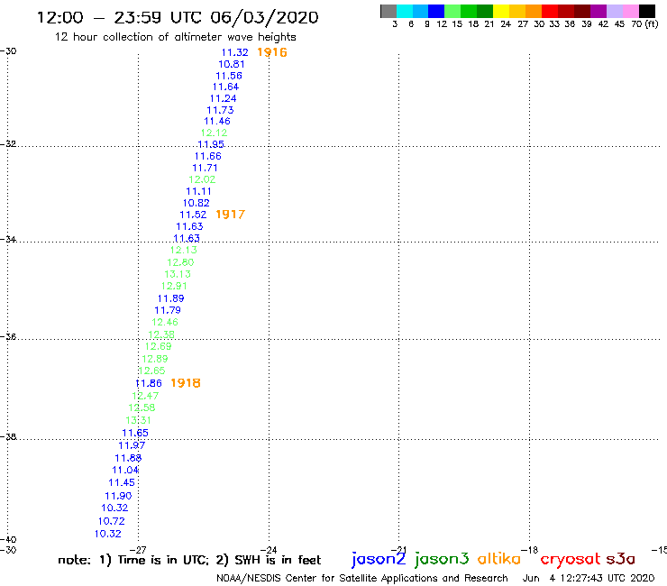Click the cryosat satellite legend label

tap(571, 560)
